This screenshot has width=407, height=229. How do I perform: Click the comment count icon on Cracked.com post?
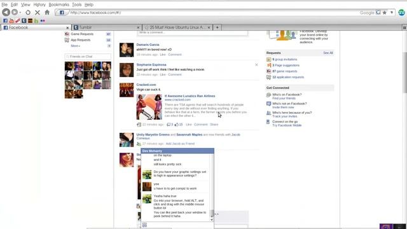pyautogui.click(x=169, y=125)
